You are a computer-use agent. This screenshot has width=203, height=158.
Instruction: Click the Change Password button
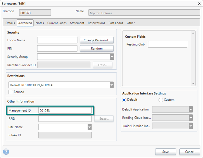click(97, 40)
